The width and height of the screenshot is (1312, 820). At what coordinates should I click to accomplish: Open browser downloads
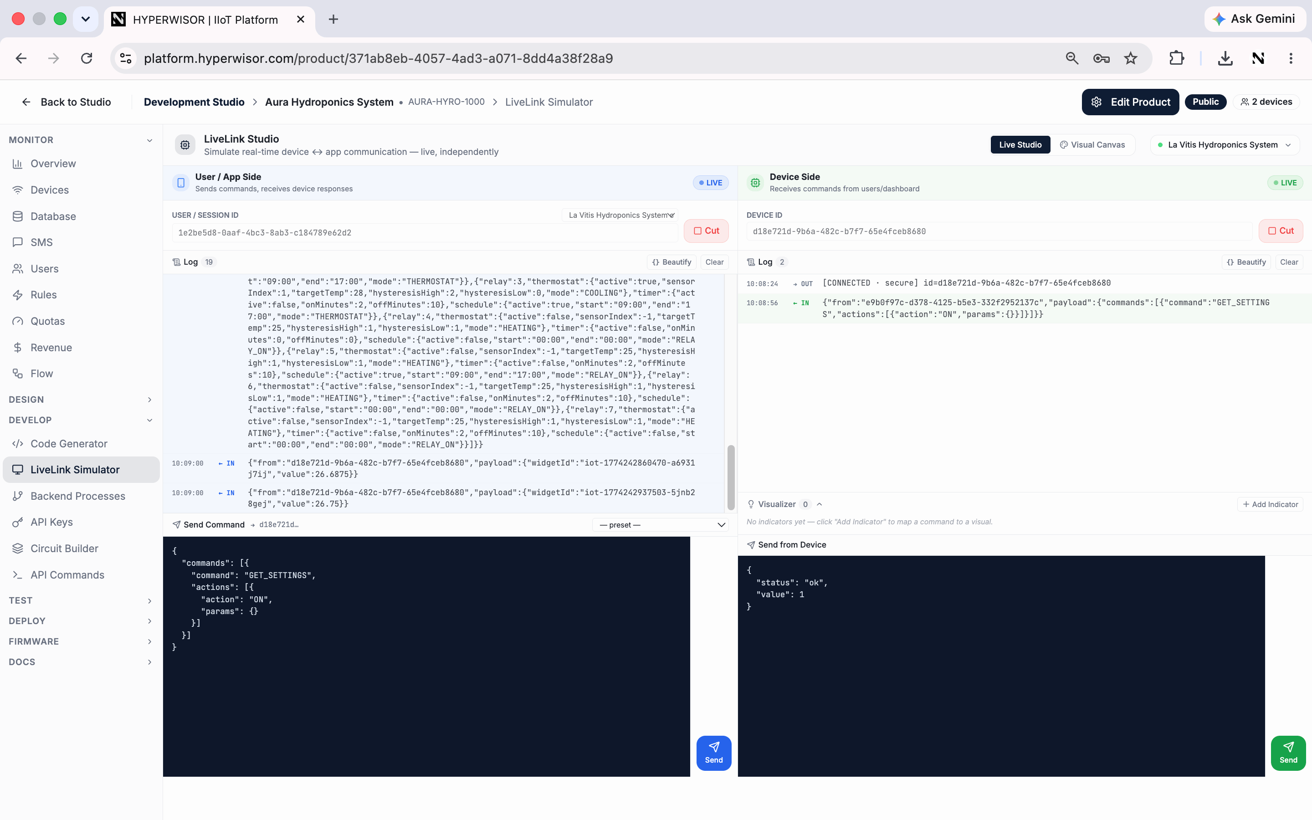tap(1225, 58)
